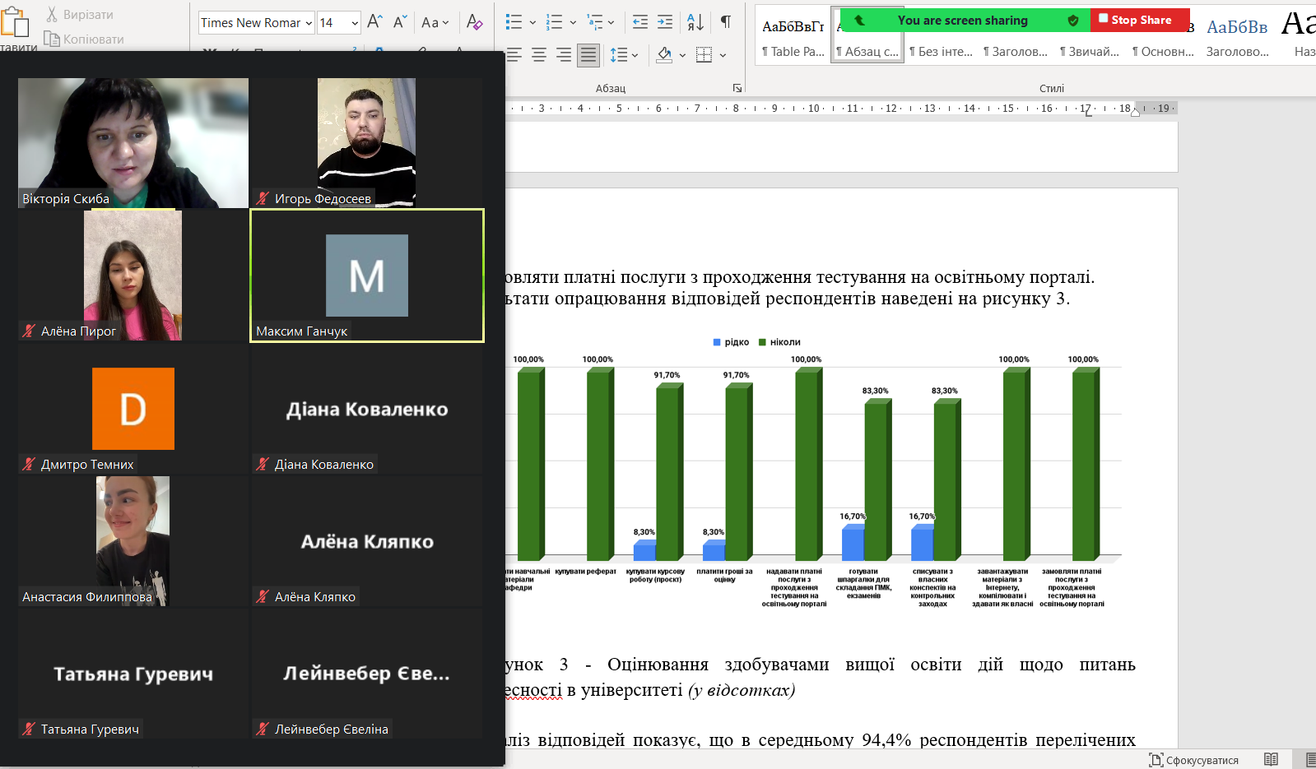Click the Stop Share button

point(1140,20)
